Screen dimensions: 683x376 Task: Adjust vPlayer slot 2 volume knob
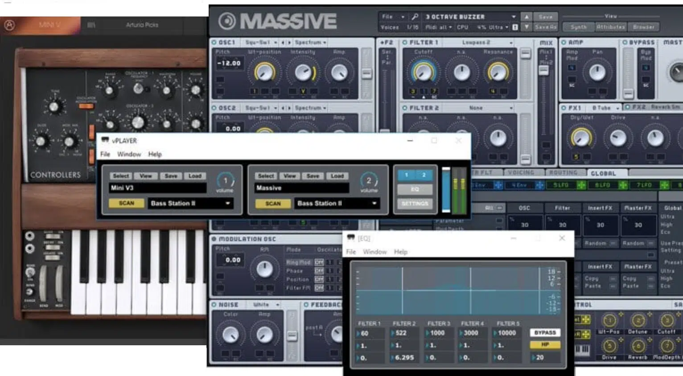coord(369,180)
